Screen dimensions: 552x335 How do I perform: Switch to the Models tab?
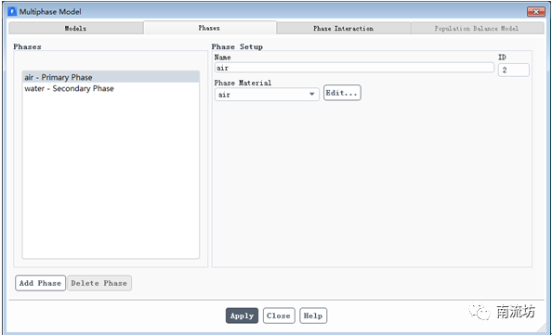coord(75,28)
